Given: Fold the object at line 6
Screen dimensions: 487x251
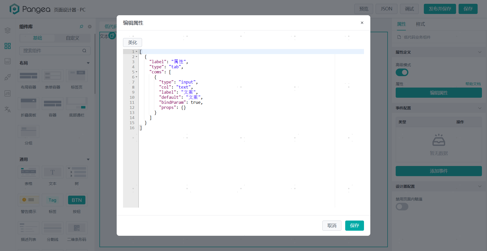Looking at the screenshot, I should click(136, 77).
